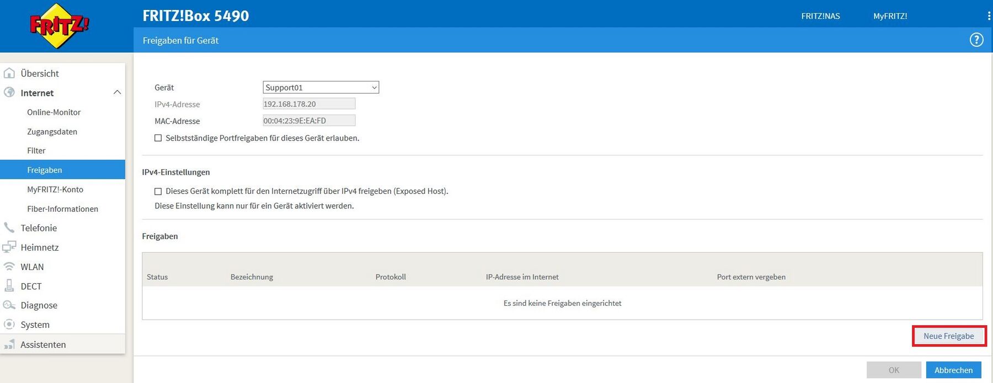
Task: Open the Telefonie menu
Action: [39, 228]
